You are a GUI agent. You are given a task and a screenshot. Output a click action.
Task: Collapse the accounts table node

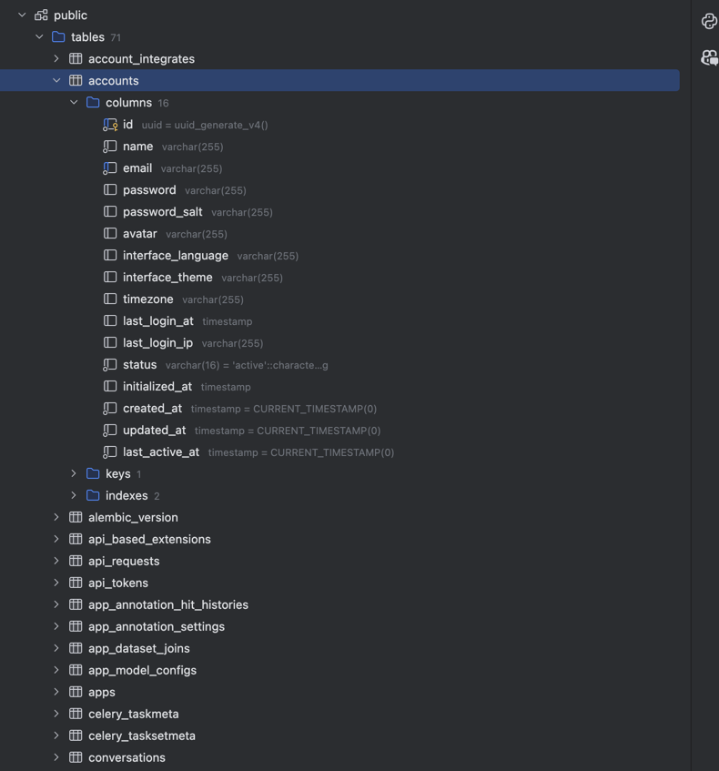(x=56, y=81)
